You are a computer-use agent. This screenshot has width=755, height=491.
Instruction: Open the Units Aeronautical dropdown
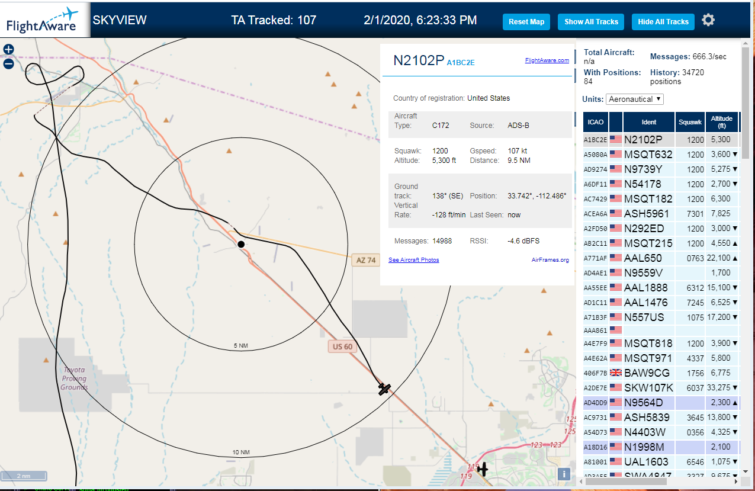click(x=635, y=99)
